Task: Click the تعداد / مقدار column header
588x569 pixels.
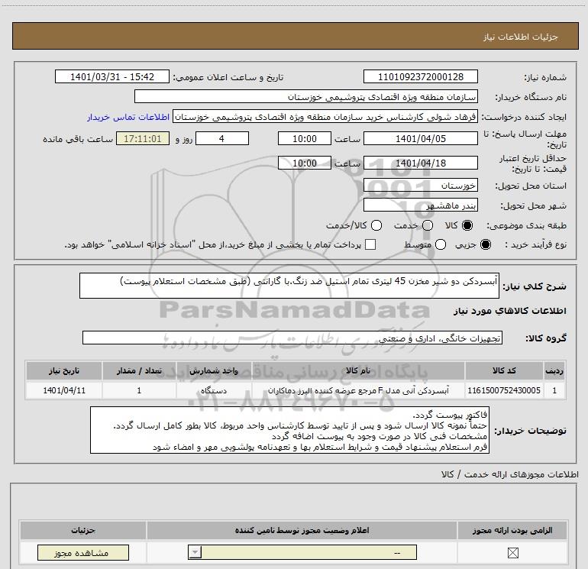Action: pos(139,370)
